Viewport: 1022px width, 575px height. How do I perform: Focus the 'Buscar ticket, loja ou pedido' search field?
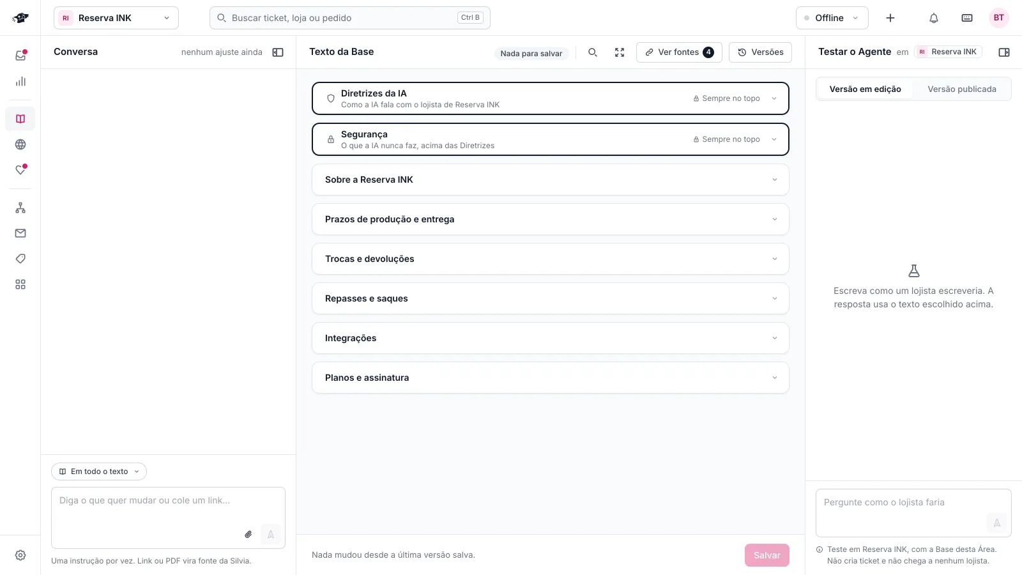pos(350,18)
